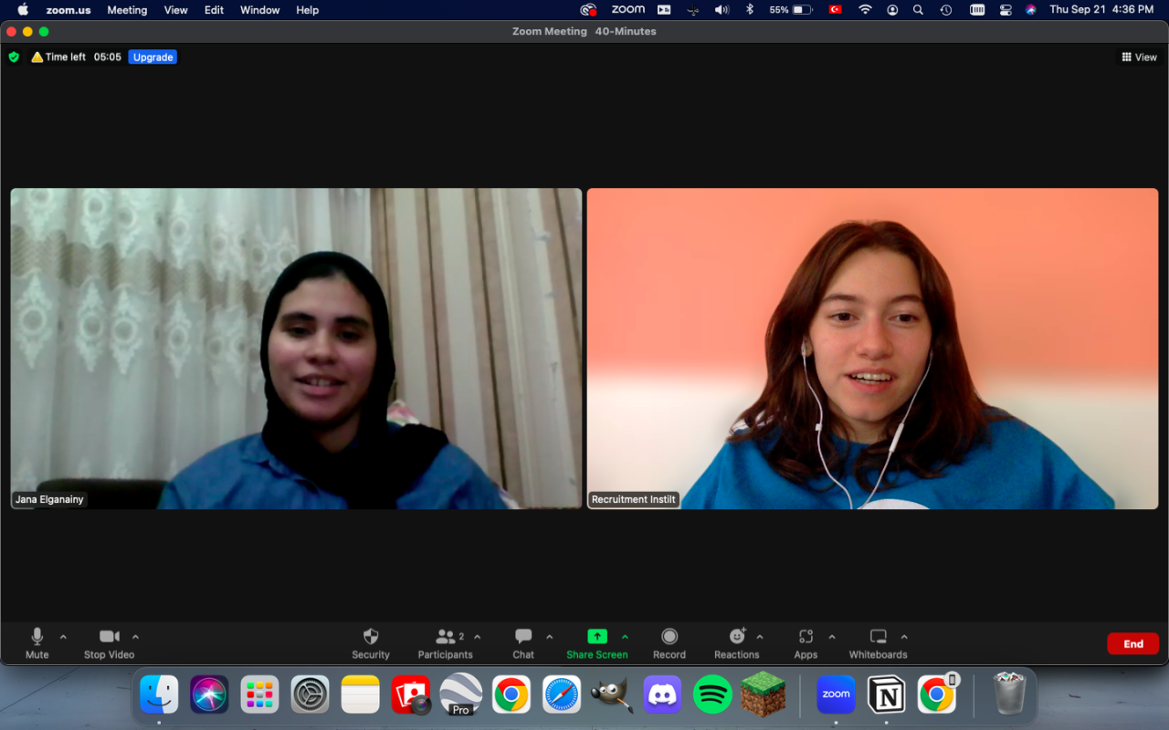Viewport: 1169px width, 730px height.
Task: Open Photo Booth from the Dock
Action: [x=411, y=695]
